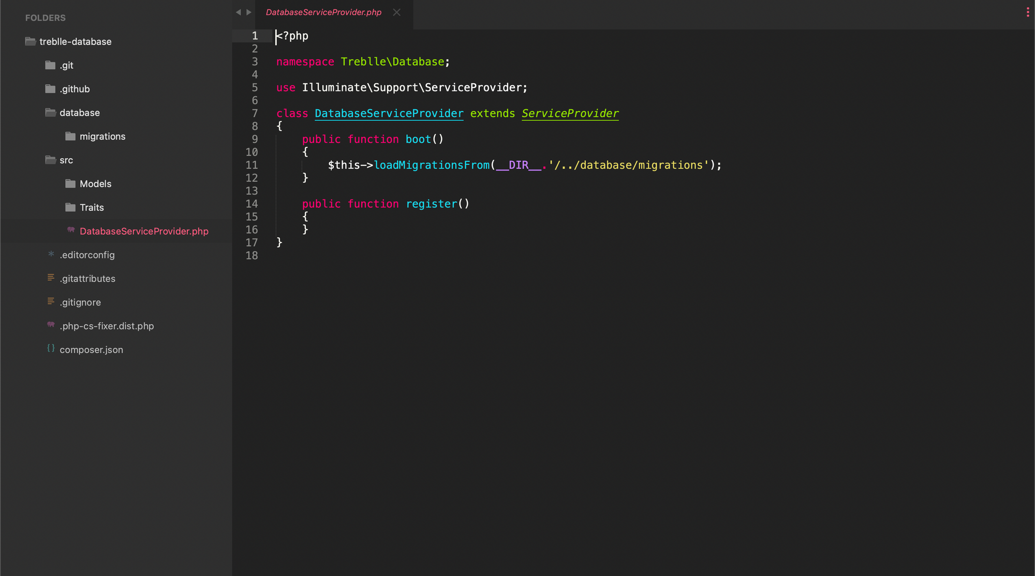1035x576 pixels.
Task: Click the trebllle-database root folder icon
Action: [x=31, y=41]
